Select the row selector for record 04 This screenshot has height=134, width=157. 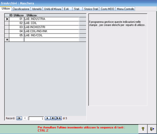(x=7, y=31)
